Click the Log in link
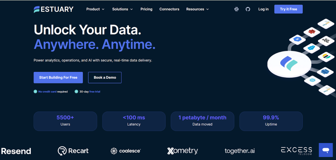The image size is (336, 160). 263,9
